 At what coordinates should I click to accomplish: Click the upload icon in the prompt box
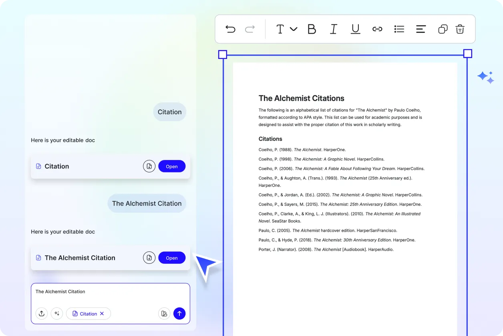[x=42, y=314]
